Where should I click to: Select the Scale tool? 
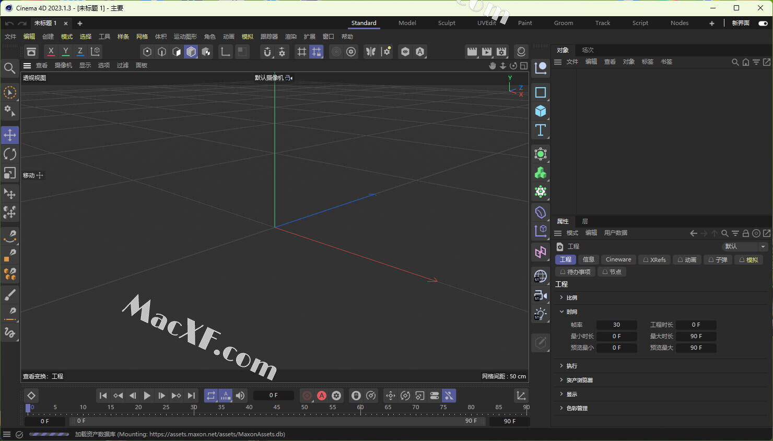coord(10,173)
